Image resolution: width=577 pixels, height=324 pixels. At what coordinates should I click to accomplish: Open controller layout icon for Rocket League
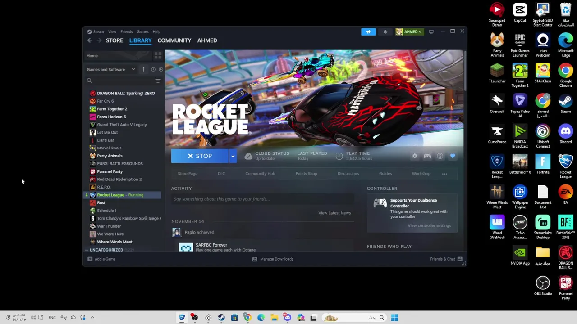click(x=427, y=156)
